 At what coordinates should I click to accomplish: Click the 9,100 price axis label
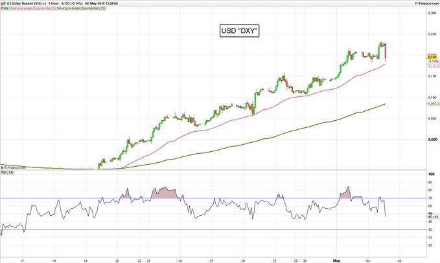(x=432, y=98)
